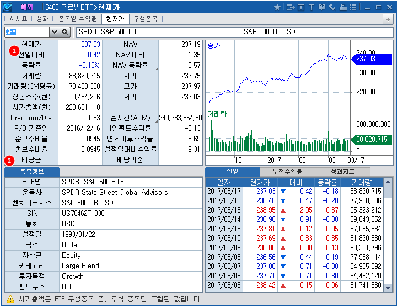Click the S&P 500 TR USD benchmark header field
This screenshot has width=398, height=307.
(x=317, y=32)
